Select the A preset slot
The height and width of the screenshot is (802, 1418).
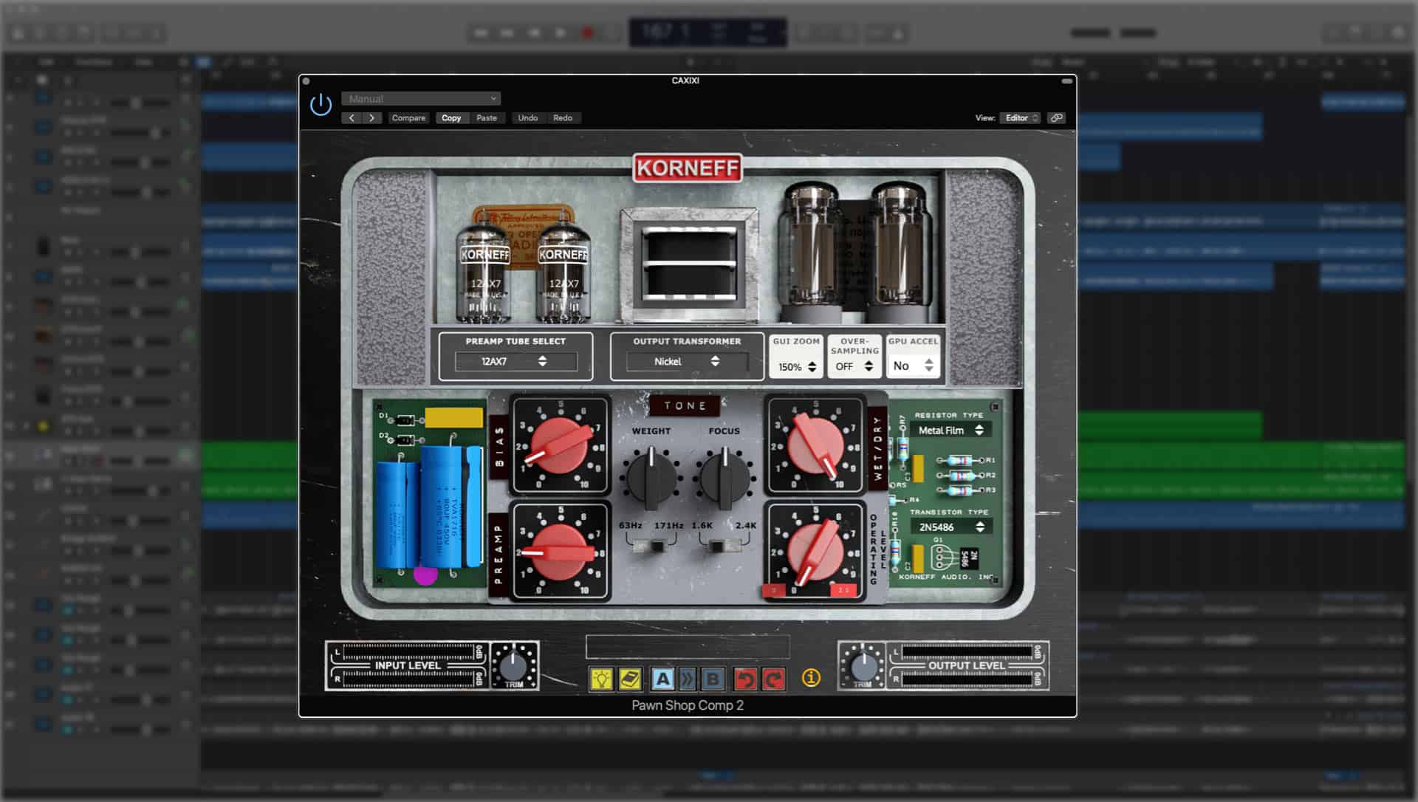point(662,679)
